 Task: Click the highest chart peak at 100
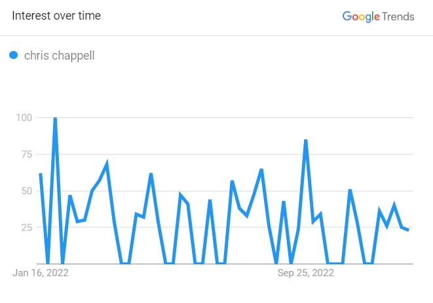click(x=55, y=118)
